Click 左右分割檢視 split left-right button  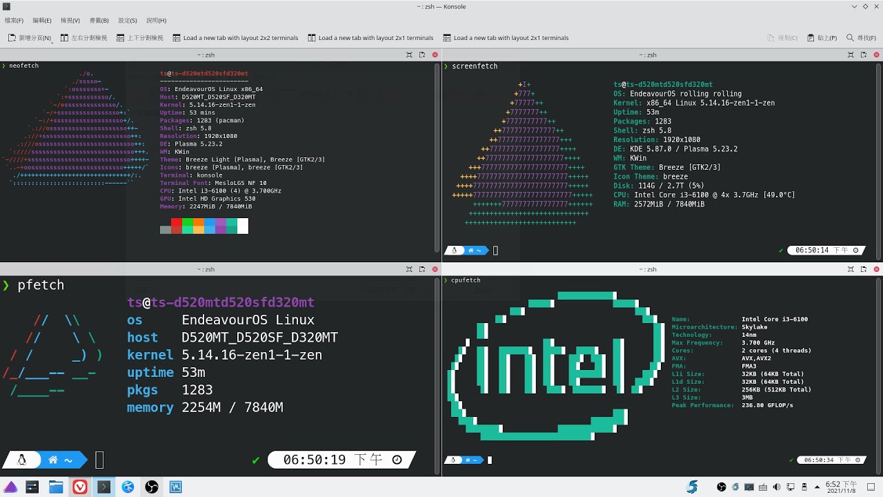point(84,38)
